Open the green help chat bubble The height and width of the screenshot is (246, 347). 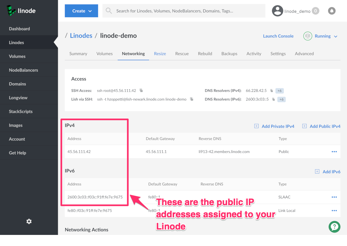[334, 227]
